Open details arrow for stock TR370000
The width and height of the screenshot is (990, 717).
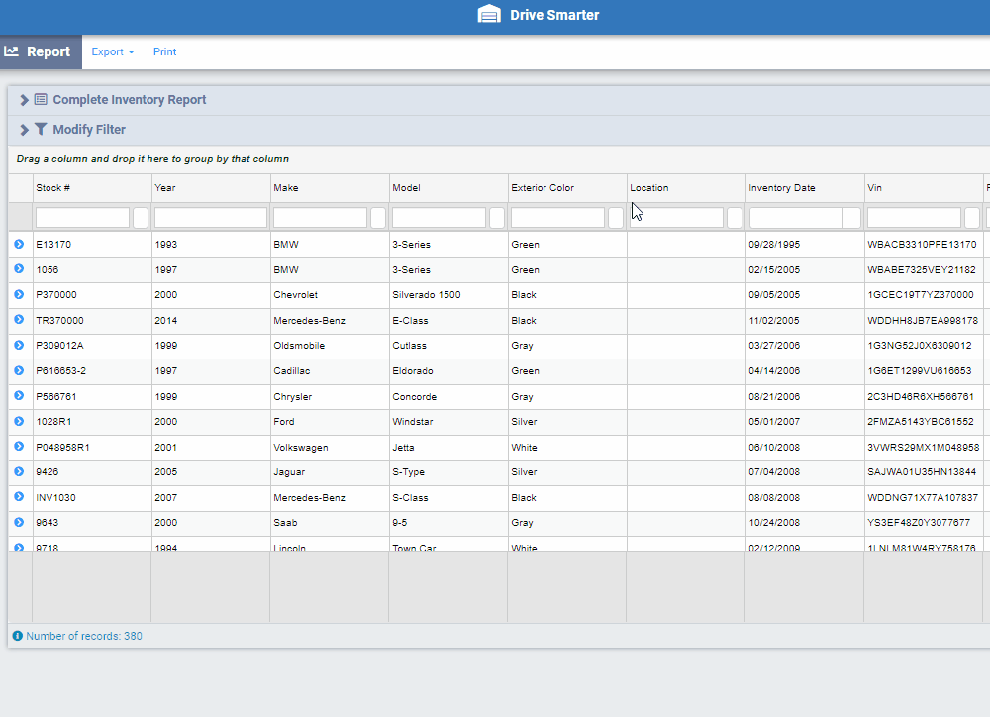tap(17, 320)
